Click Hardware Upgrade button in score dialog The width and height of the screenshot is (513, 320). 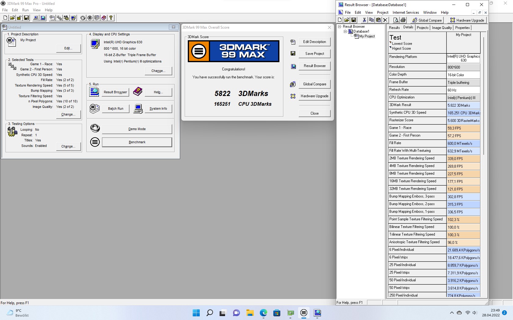[x=315, y=96]
